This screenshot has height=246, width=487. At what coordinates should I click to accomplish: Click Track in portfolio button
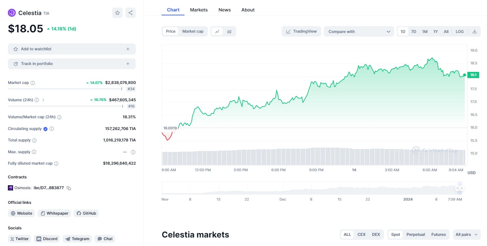click(72, 64)
